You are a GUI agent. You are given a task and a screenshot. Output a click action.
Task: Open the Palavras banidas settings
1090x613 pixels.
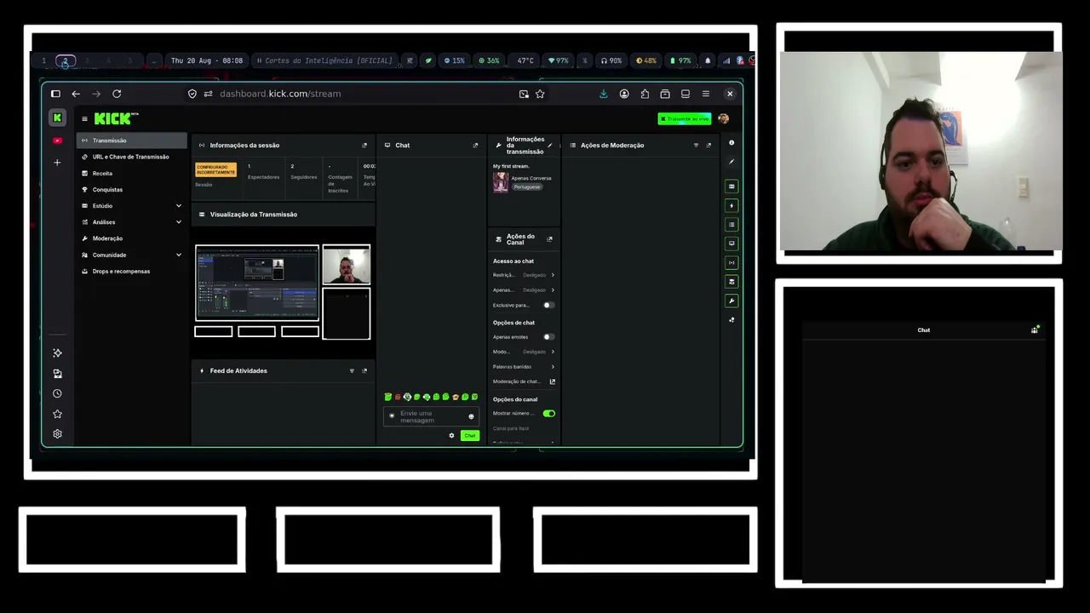524,367
